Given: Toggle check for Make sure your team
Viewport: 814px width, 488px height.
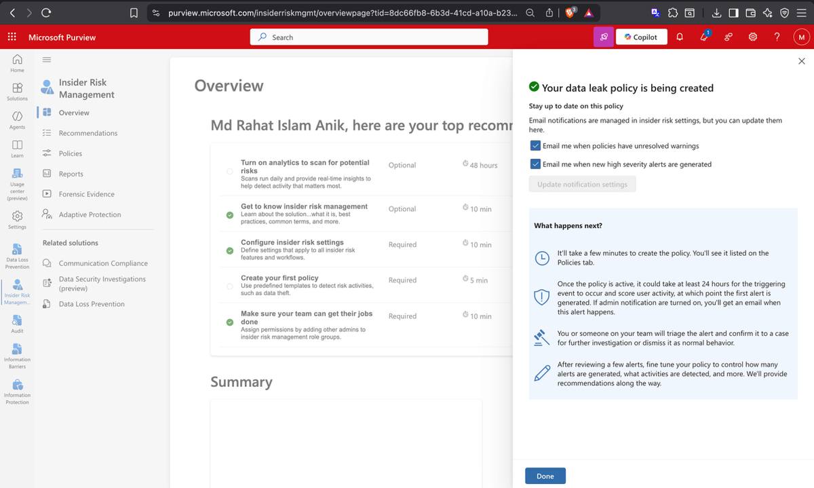Looking at the screenshot, I should pos(230,322).
